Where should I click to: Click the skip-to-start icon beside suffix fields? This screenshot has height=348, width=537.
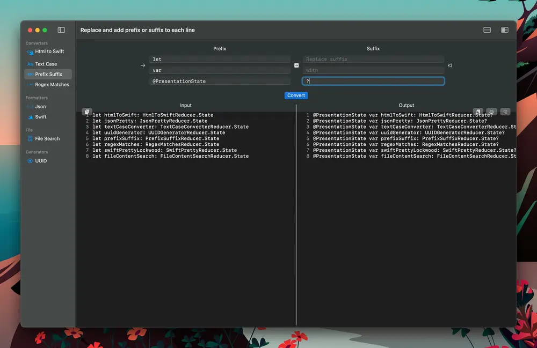449,65
